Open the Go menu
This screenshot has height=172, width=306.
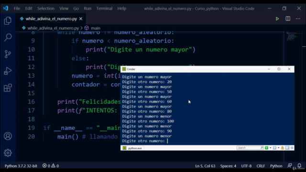pos(76,9)
